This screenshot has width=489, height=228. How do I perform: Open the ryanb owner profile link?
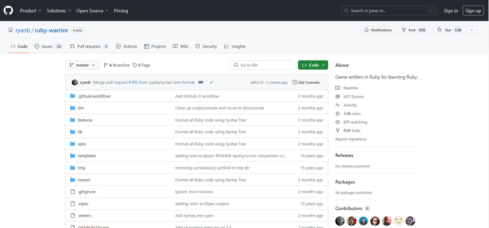click(23, 30)
